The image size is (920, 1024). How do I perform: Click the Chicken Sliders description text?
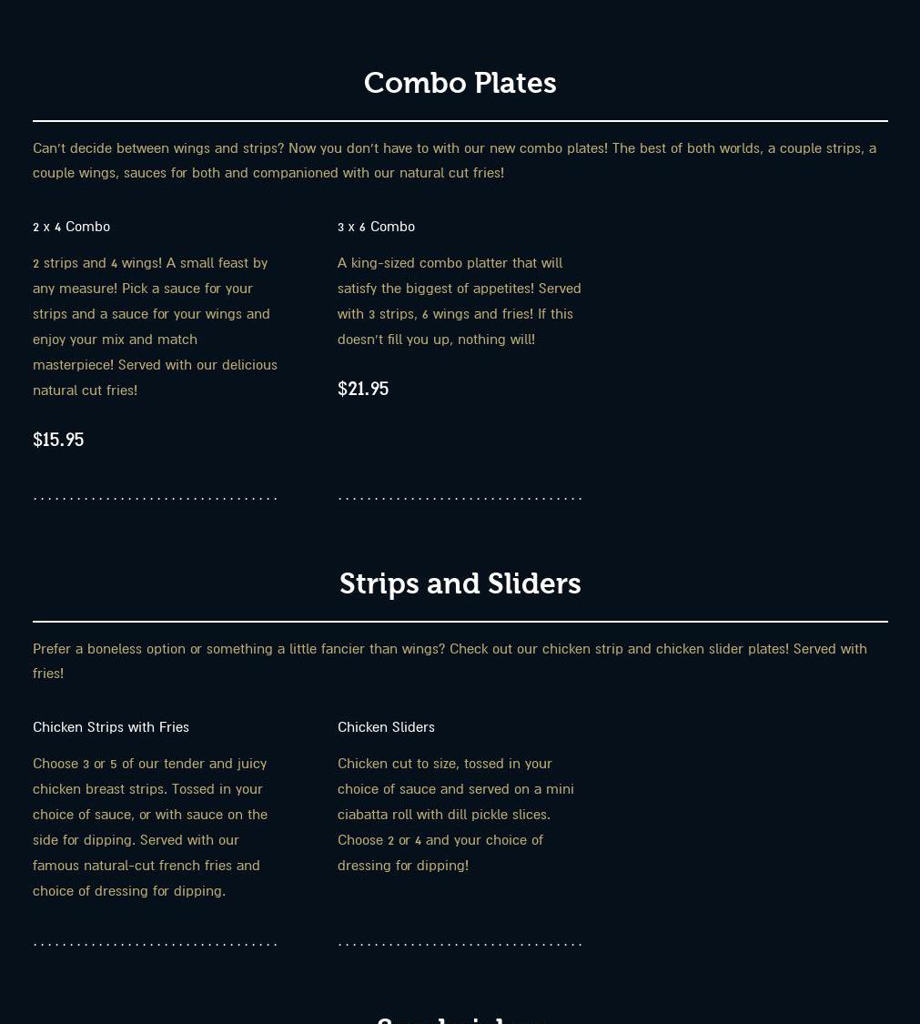(455, 814)
